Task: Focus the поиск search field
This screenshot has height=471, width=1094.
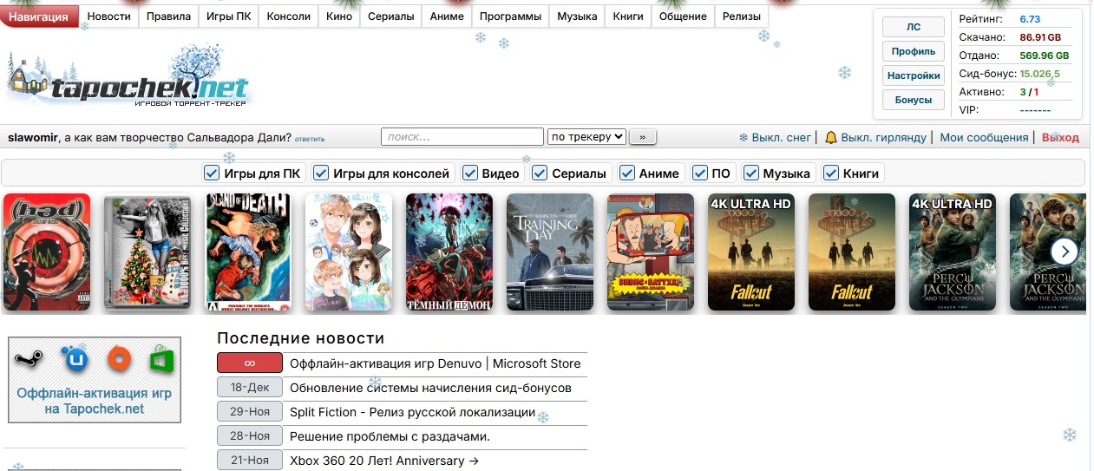Action: [462, 136]
